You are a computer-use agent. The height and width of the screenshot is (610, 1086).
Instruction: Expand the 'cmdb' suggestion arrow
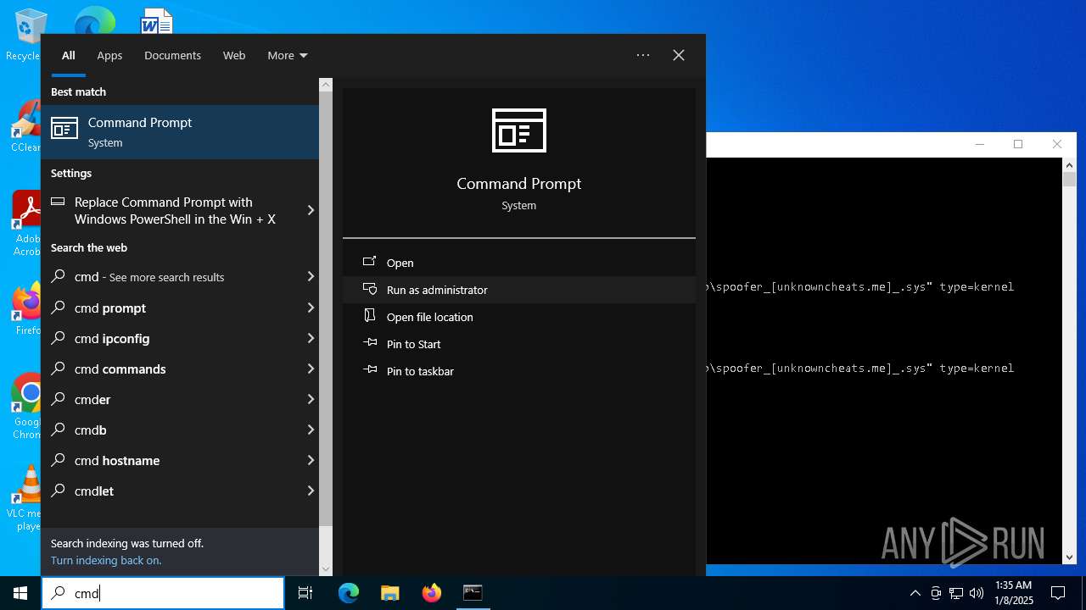[311, 430]
